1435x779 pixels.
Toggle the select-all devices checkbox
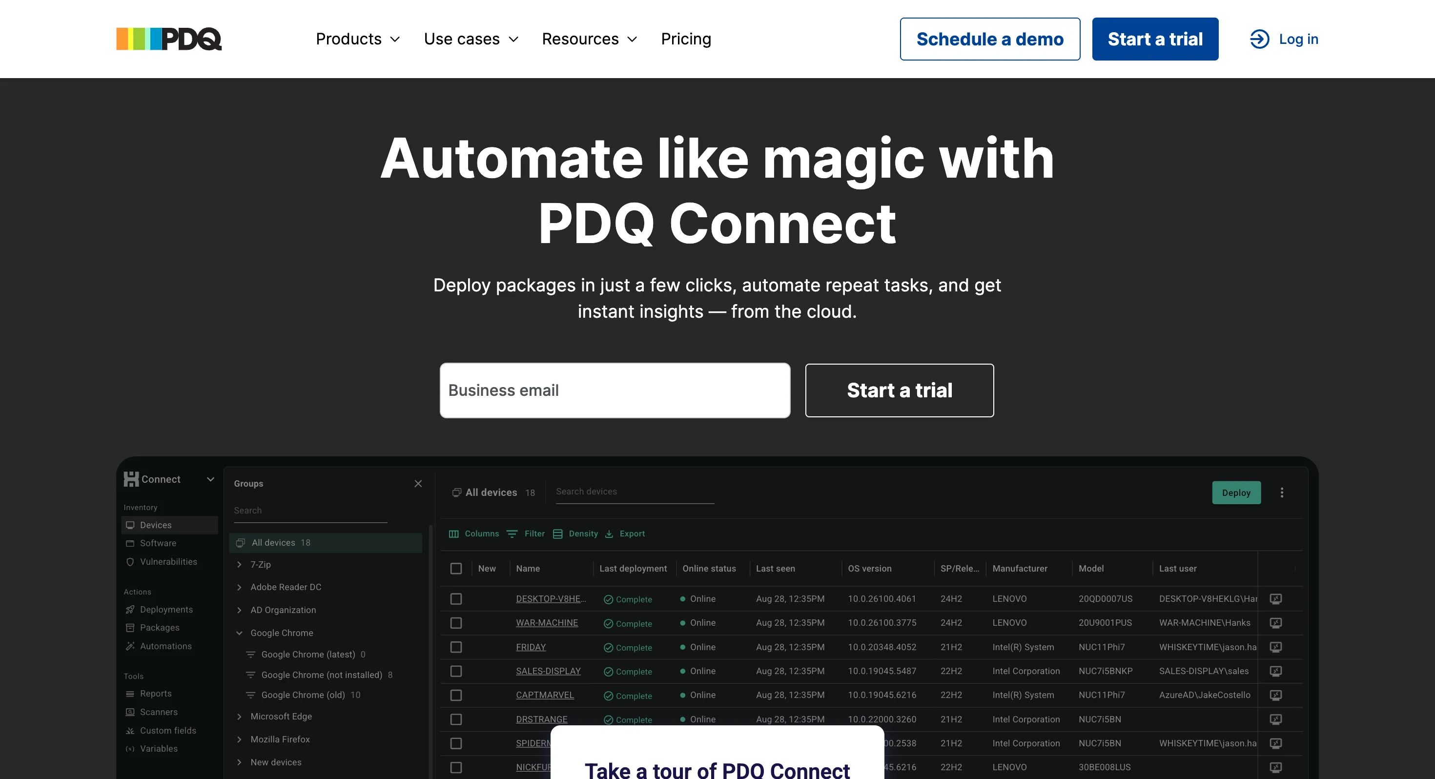tap(456, 568)
